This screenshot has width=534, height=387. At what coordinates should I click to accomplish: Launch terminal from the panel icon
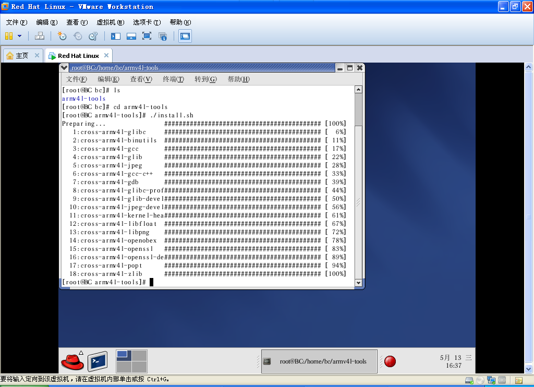tap(98, 361)
